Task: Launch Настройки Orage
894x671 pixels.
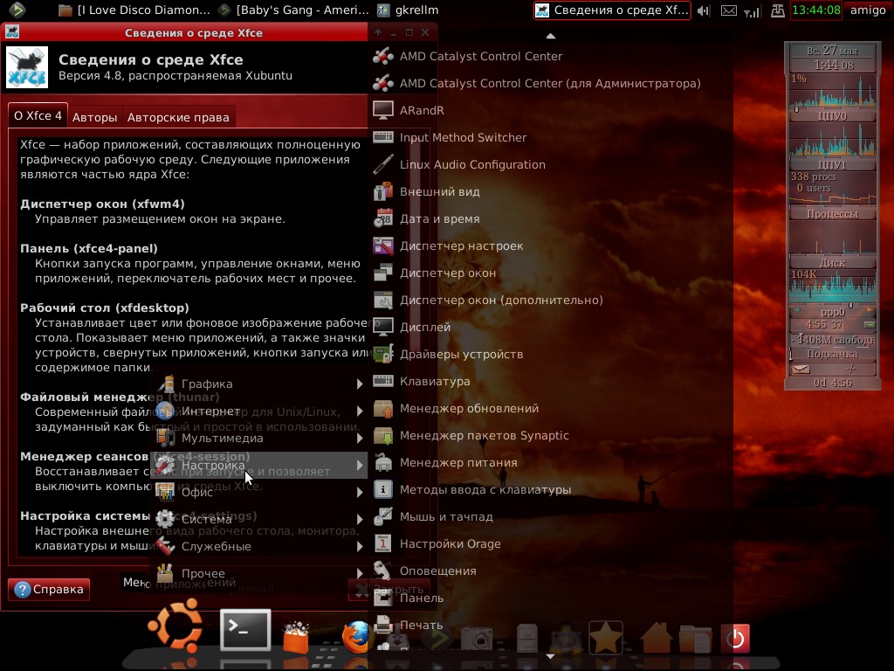Action: [x=550, y=543]
